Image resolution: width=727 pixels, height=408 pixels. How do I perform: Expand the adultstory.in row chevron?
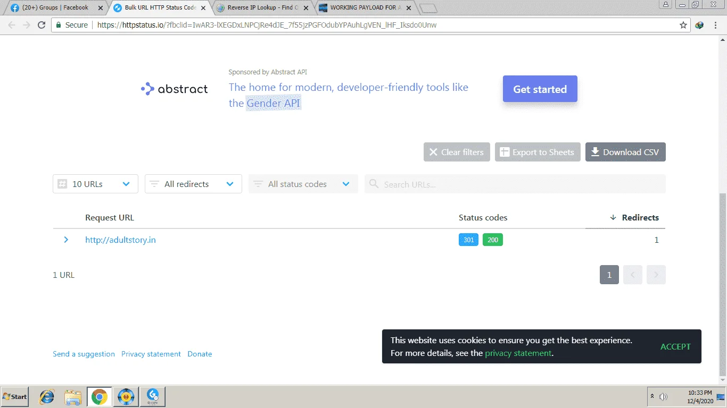66,240
